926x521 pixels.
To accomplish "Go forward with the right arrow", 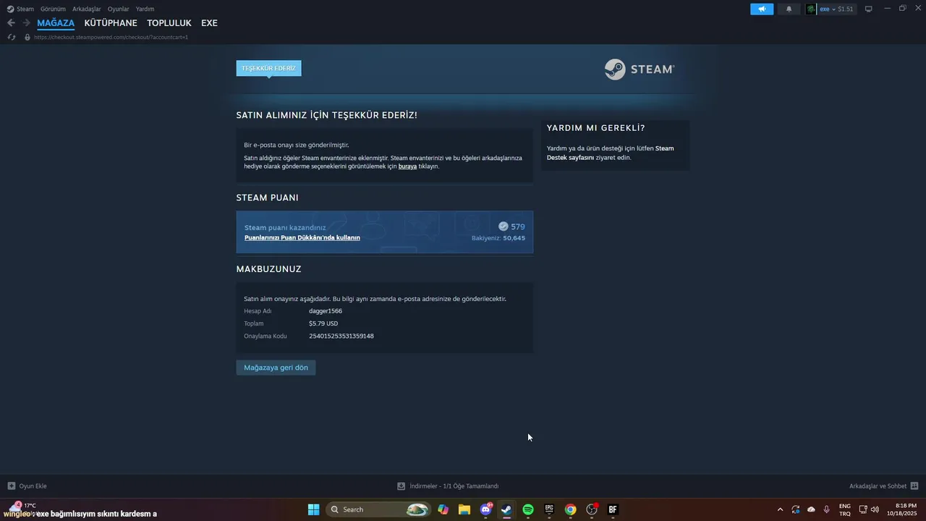I will tap(26, 23).
